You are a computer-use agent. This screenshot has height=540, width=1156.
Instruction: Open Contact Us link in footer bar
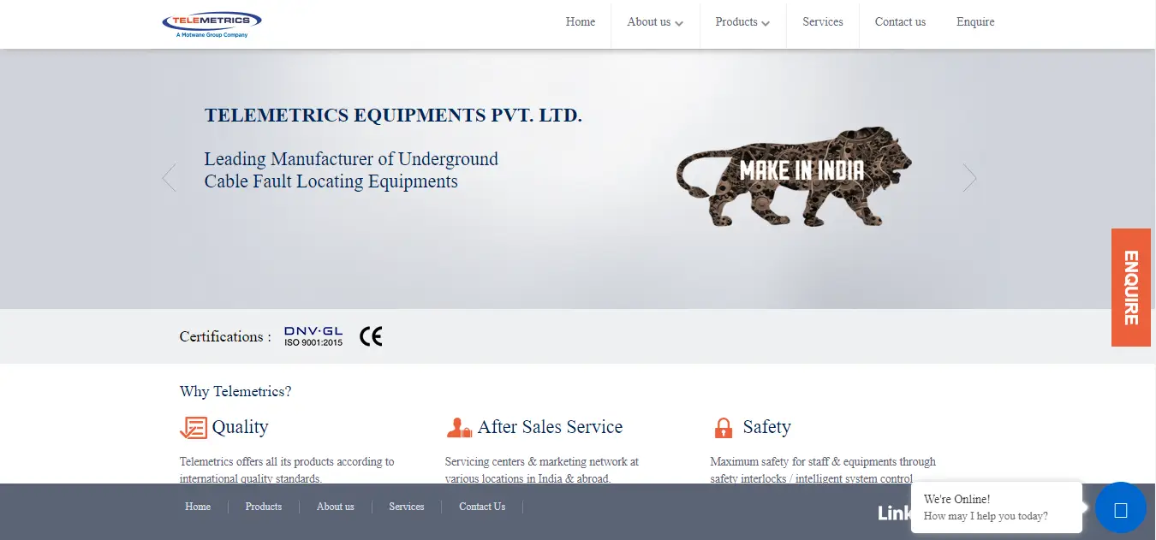tap(482, 507)
